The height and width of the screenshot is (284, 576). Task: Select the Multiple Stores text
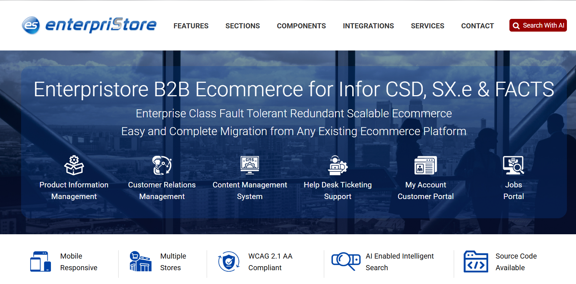coord(173,262)
